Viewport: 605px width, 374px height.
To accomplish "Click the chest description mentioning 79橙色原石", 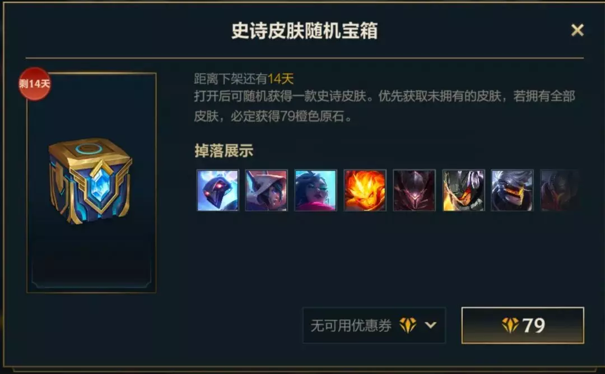I will pyautogui.click(x=385, y=106).
